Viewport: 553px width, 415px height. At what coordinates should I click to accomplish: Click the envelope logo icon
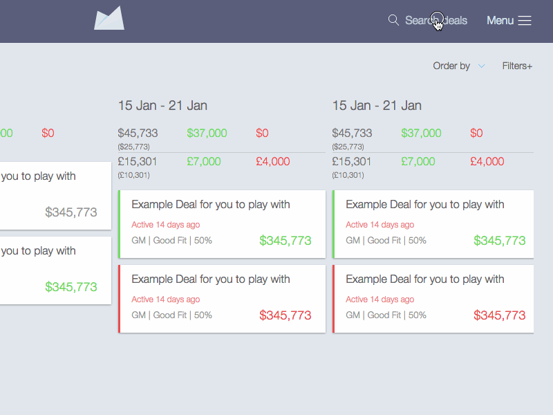109,19
